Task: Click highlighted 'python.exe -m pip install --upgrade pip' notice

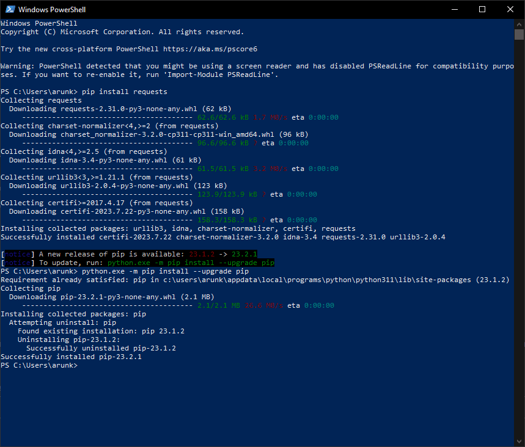Action: pyautogui.click(x=191, y=263)
